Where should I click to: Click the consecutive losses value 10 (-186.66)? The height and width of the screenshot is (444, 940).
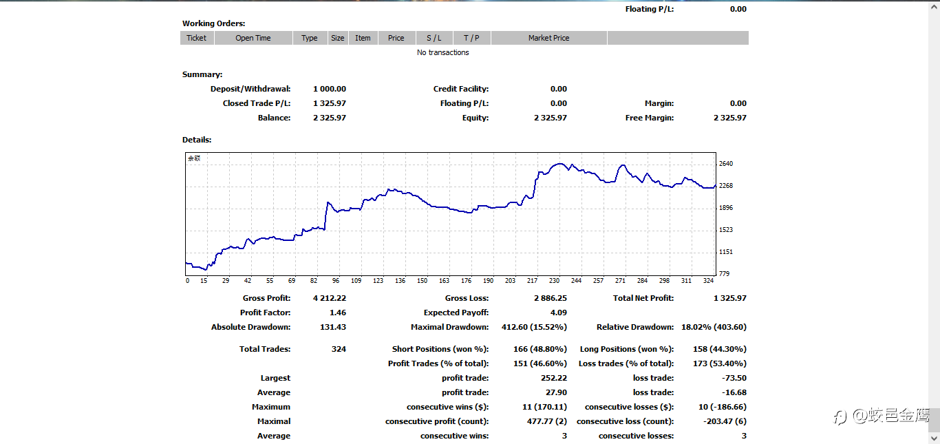point(723,407)
